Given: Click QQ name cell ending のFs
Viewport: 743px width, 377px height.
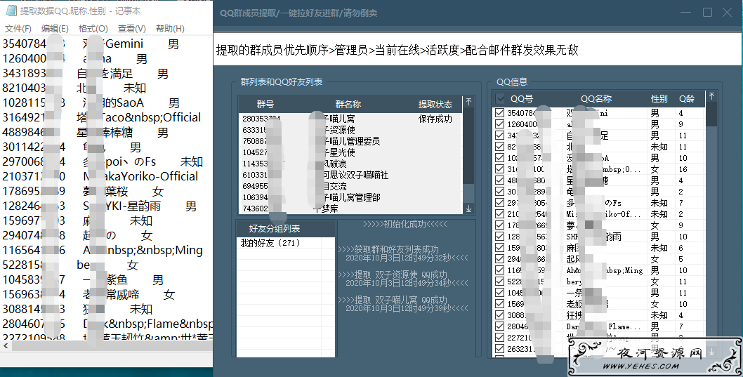Looking at the screenshot, I should [x=593, y=203].
